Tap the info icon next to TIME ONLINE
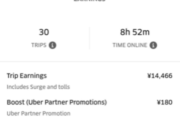Image resolution: width=180 pixels, height=120 pixels. coord(153,45)
